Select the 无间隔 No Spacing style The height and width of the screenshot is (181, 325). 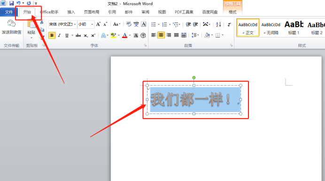point(271,28)
